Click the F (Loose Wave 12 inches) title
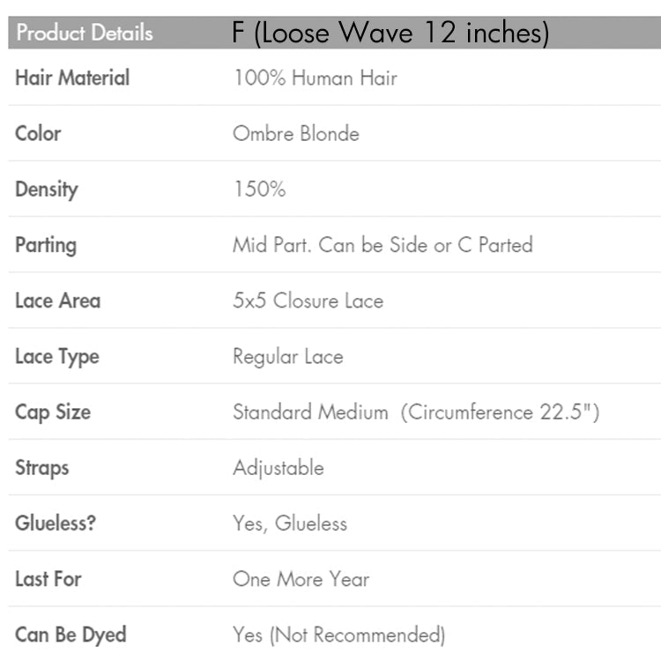The height and width of the screenshot is (661, 661). pyautogui.click(x=390, y=33)
